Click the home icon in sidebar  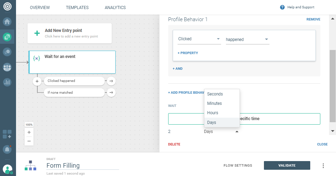pos(7,22)
